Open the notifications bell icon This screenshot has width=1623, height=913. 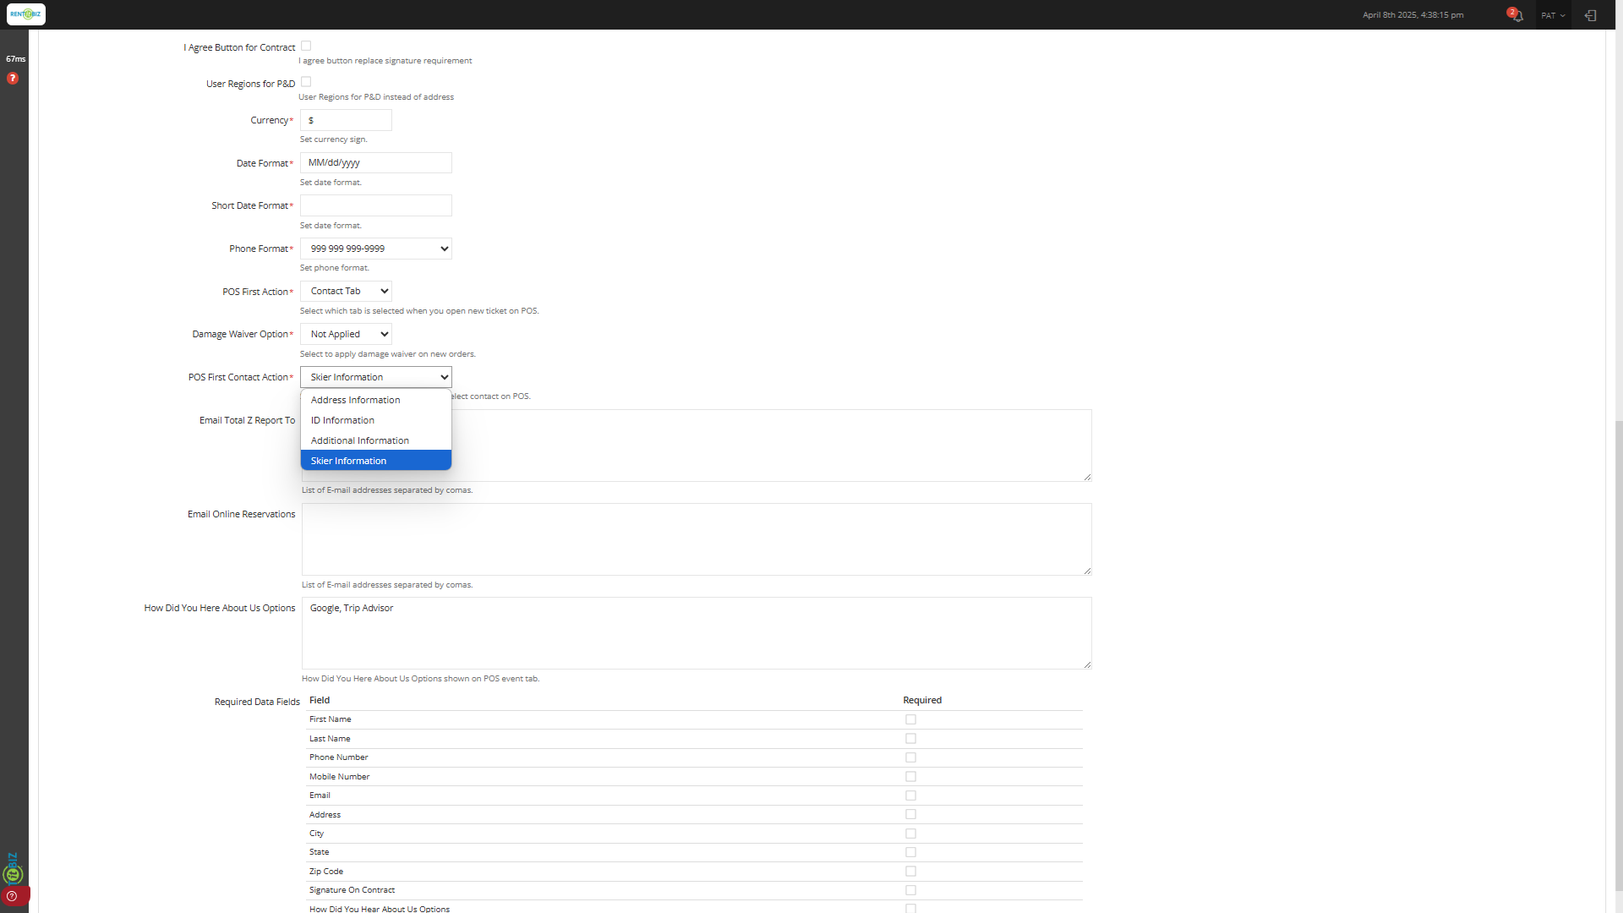1517,15
